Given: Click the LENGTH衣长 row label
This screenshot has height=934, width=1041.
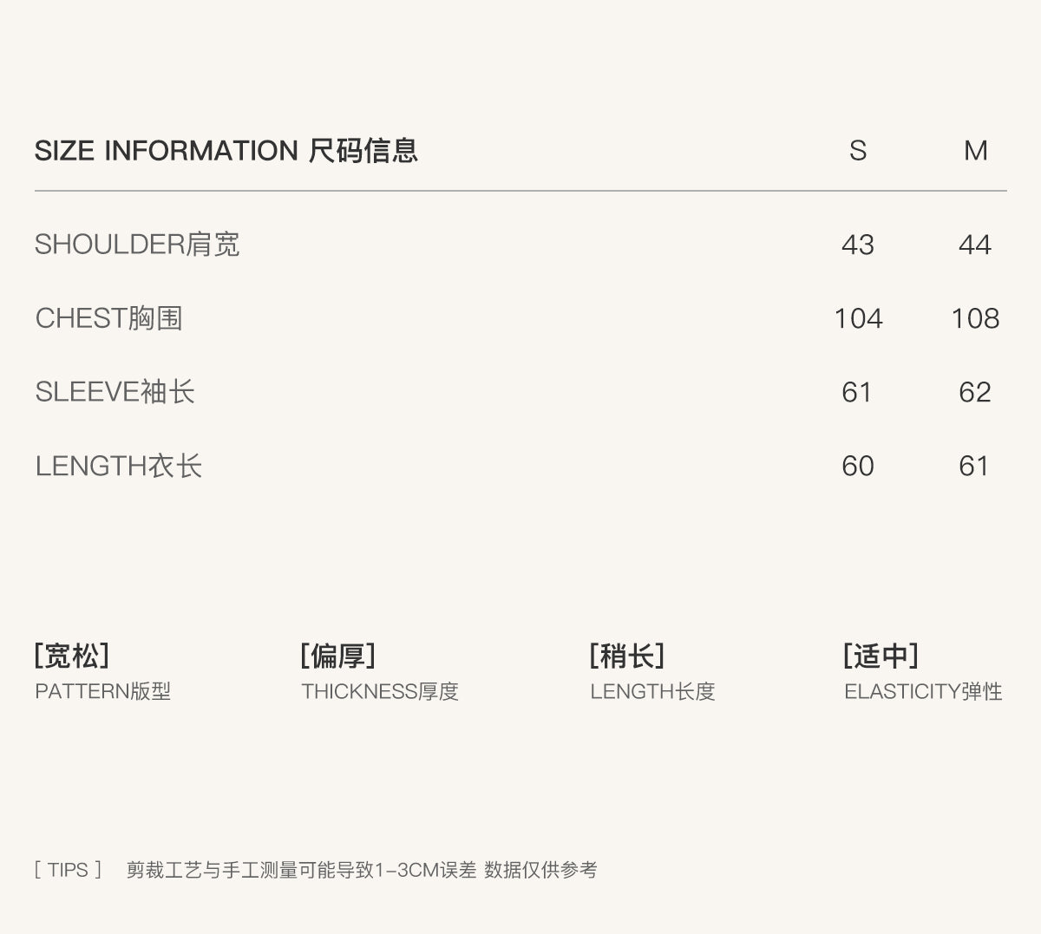Looking at the screenshot, I should (118, 466).
